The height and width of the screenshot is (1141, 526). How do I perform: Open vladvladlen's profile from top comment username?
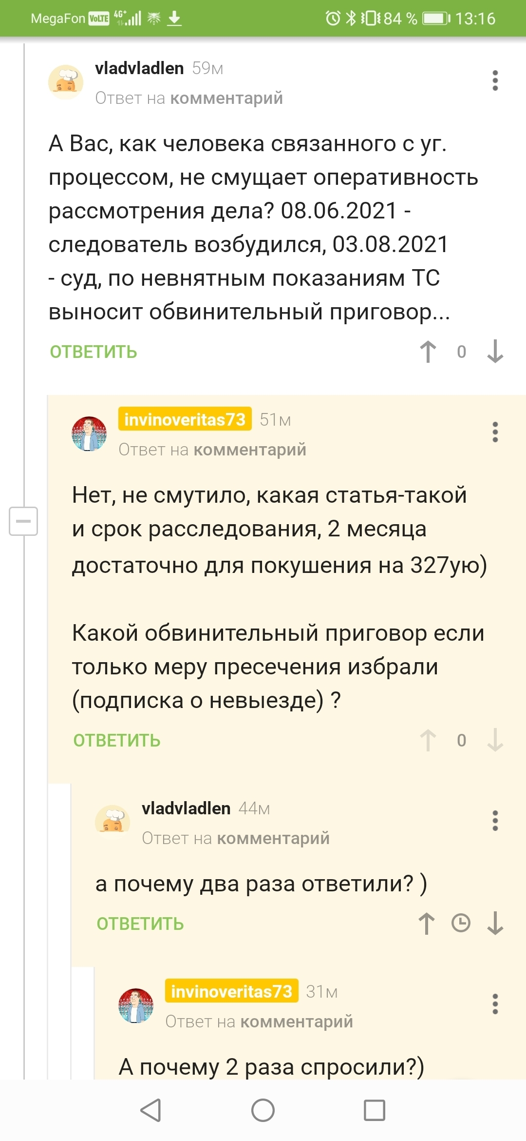[x=139, y=68]
